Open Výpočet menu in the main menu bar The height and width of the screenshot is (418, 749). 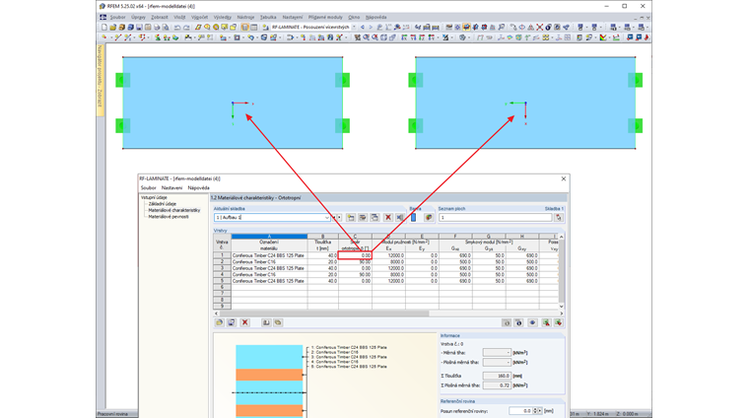[200, 17]
